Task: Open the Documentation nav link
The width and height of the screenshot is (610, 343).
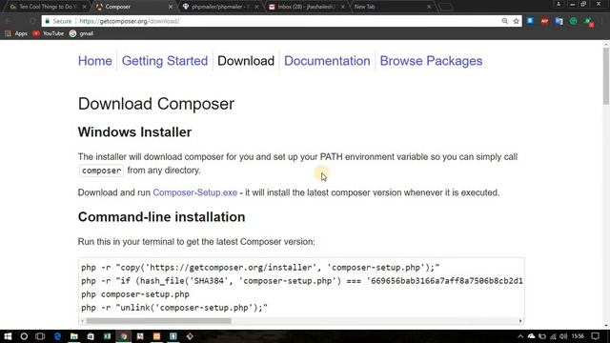Action: pyautogui.click(x=327, y=61)
